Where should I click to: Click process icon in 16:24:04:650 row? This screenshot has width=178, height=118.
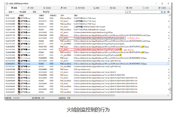19,89
